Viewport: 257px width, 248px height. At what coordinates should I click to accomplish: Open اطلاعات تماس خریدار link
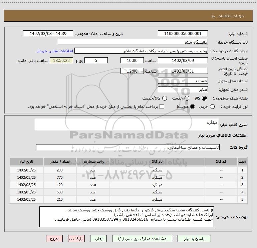(x=55, y=51)
